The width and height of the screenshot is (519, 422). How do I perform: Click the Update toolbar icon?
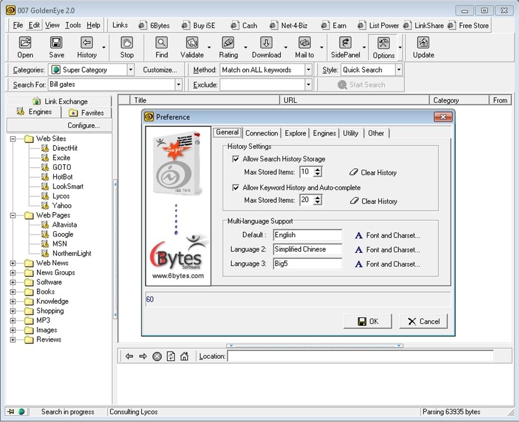tap(423, 43)
